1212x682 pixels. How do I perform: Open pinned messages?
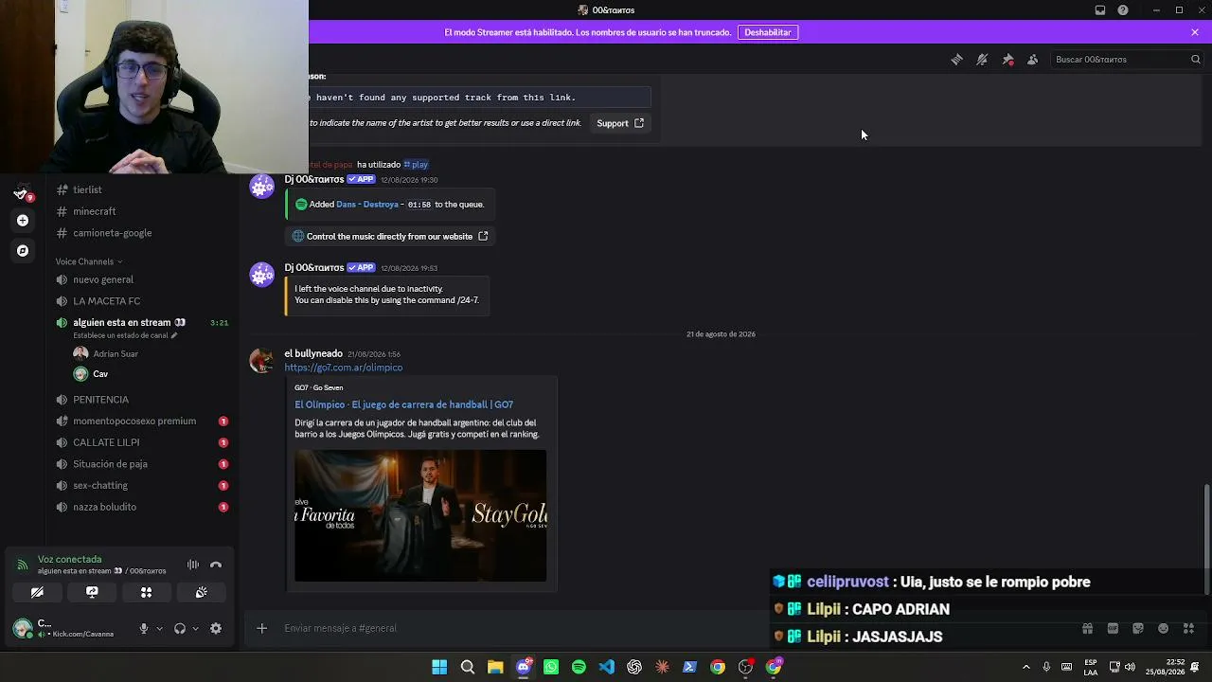coord(1007,60)
